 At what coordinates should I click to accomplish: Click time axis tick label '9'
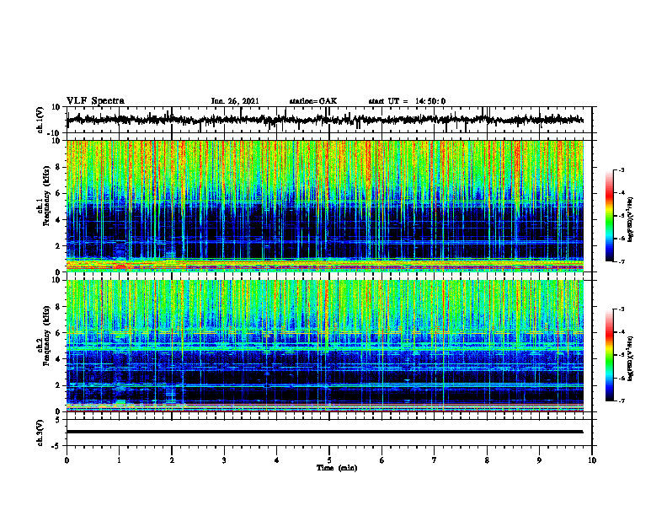coord(539,460)
